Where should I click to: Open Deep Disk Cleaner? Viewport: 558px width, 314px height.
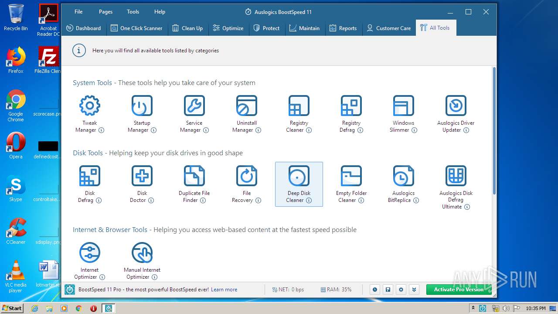click(299, 184)
